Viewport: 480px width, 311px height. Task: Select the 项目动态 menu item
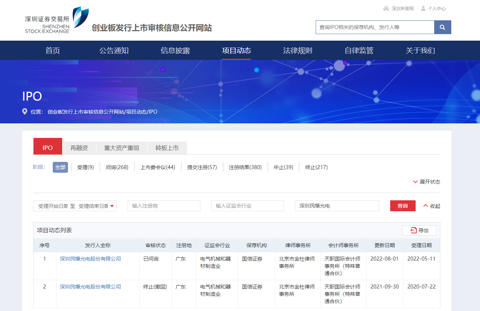[236, 50]
